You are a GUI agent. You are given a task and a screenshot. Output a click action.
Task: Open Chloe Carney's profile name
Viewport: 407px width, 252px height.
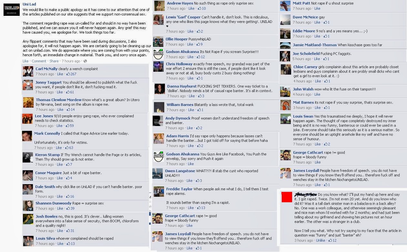pos(305,67)
